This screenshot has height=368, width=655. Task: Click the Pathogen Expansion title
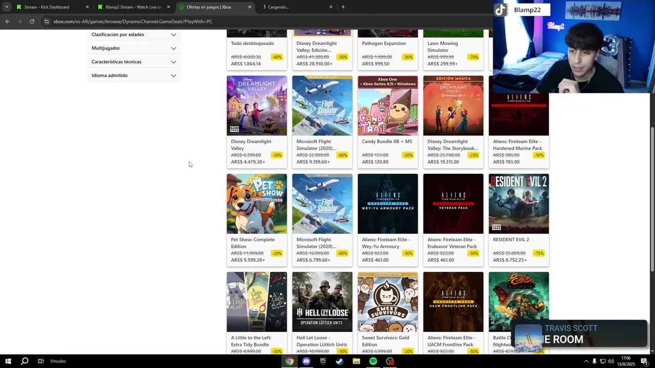click(384, 43)
